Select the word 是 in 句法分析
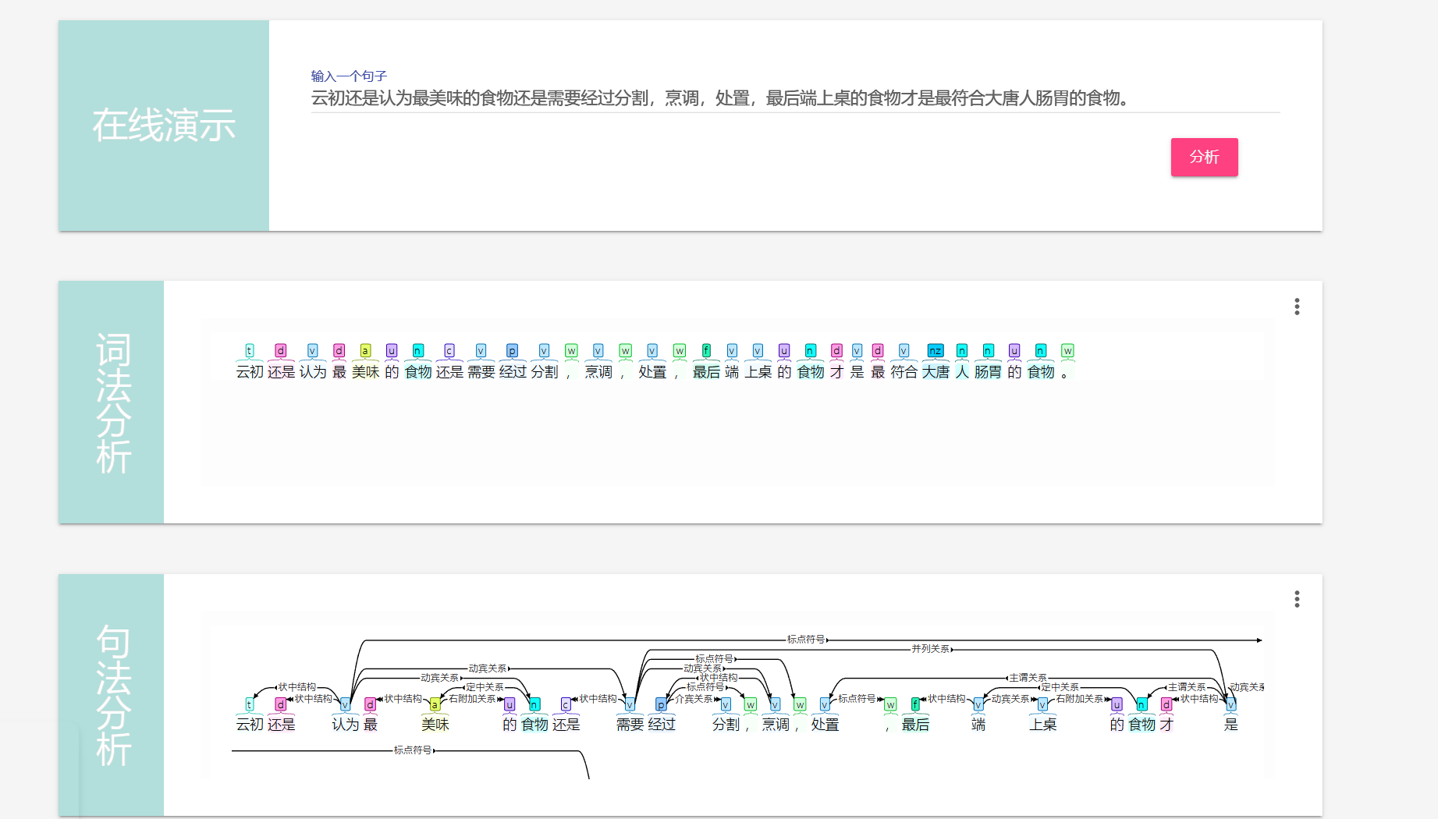The width and height of the screenshot is (1438, 819). [1230, 725]
